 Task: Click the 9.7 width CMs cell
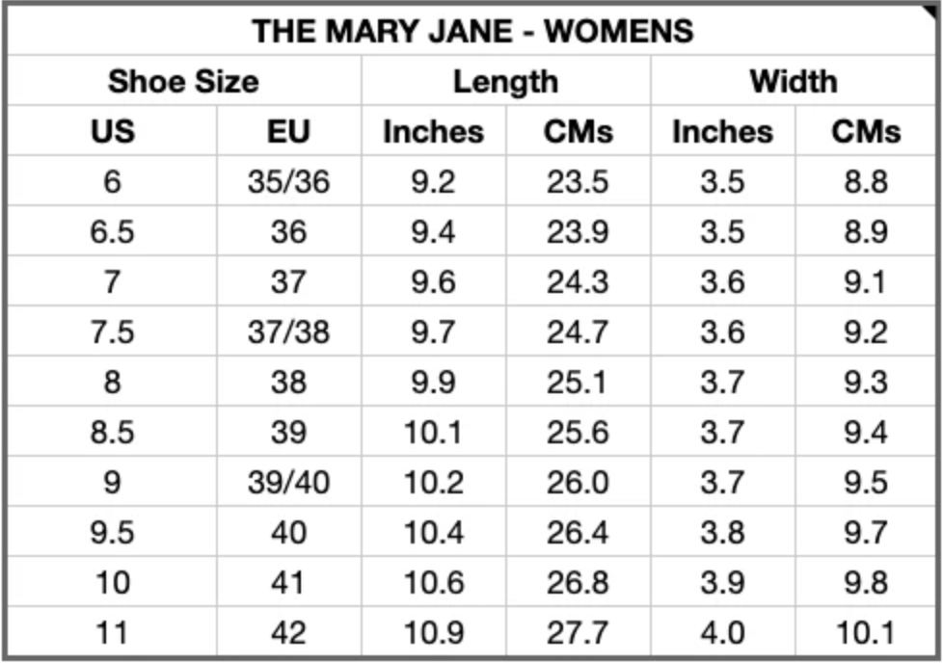click(x=865, y=532)
